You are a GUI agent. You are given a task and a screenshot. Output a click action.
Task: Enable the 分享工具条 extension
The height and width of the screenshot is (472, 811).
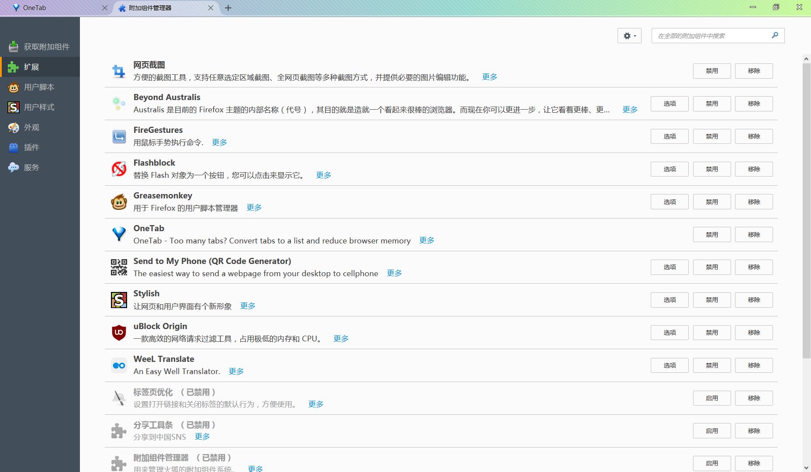[711, 431]
